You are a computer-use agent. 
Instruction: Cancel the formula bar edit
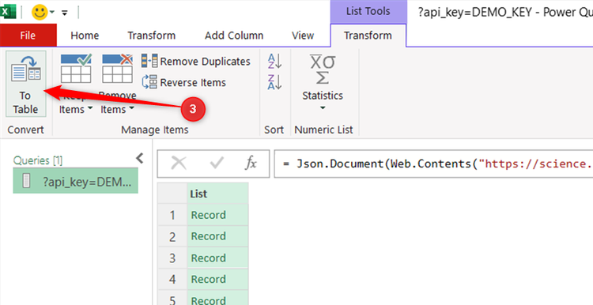point(179,164)
